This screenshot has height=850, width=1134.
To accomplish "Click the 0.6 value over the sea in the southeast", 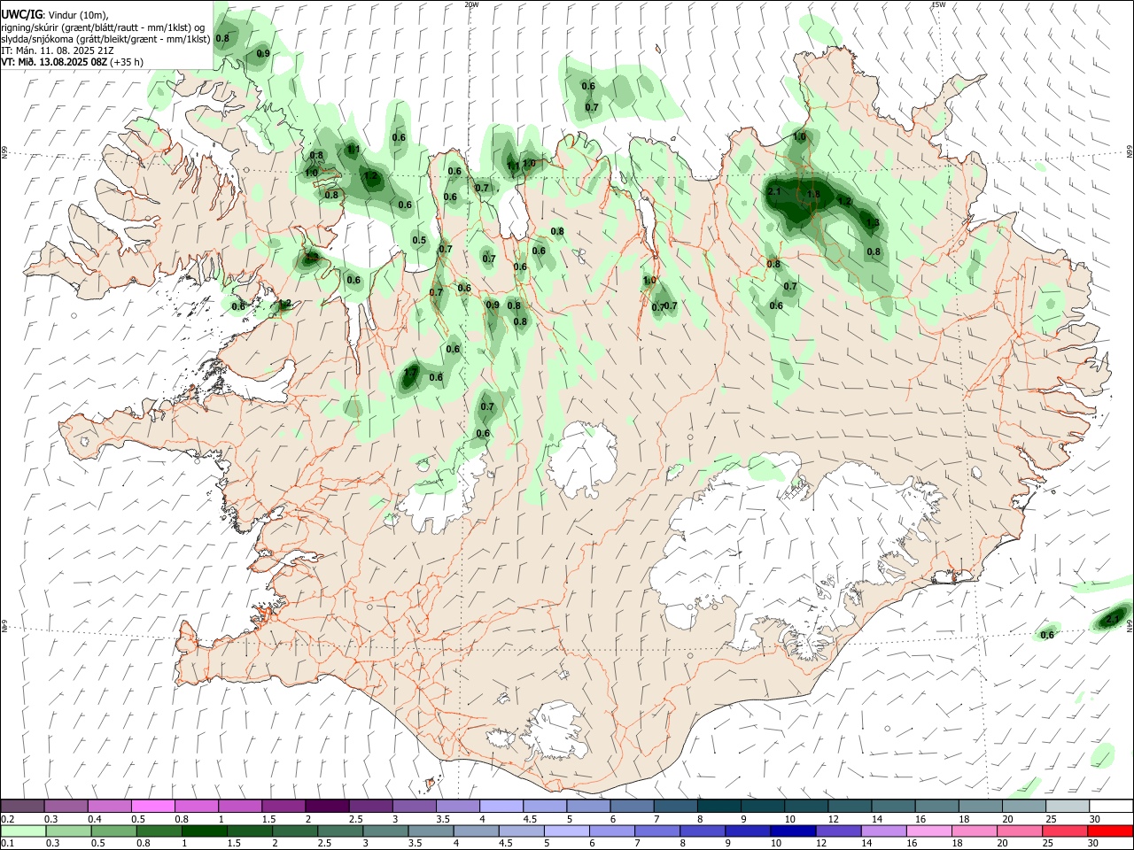I will (1047, 635).
